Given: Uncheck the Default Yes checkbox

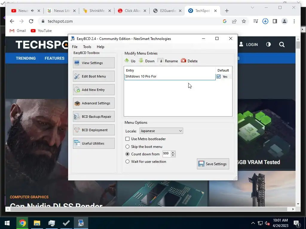Looking at the screenshot, I should click(218, 77).
